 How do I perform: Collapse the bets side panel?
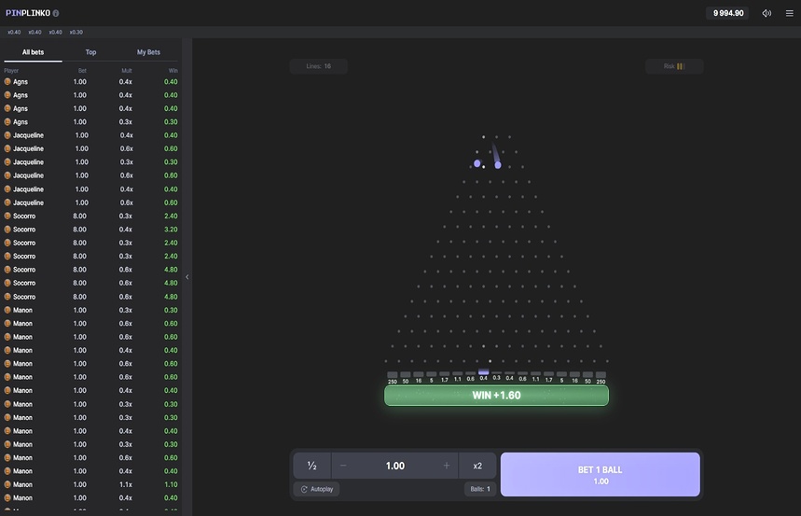187,277
